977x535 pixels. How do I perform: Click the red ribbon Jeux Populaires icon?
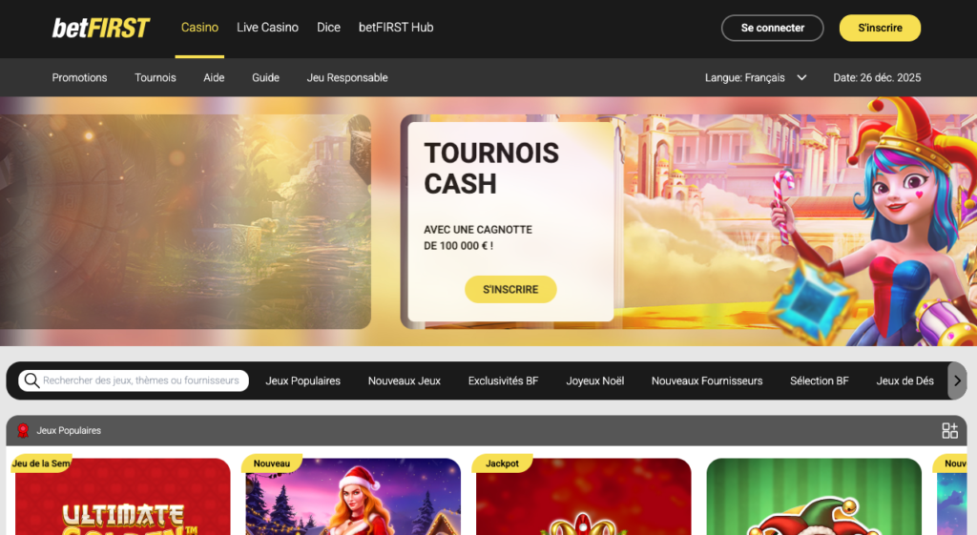pos(23,430)
